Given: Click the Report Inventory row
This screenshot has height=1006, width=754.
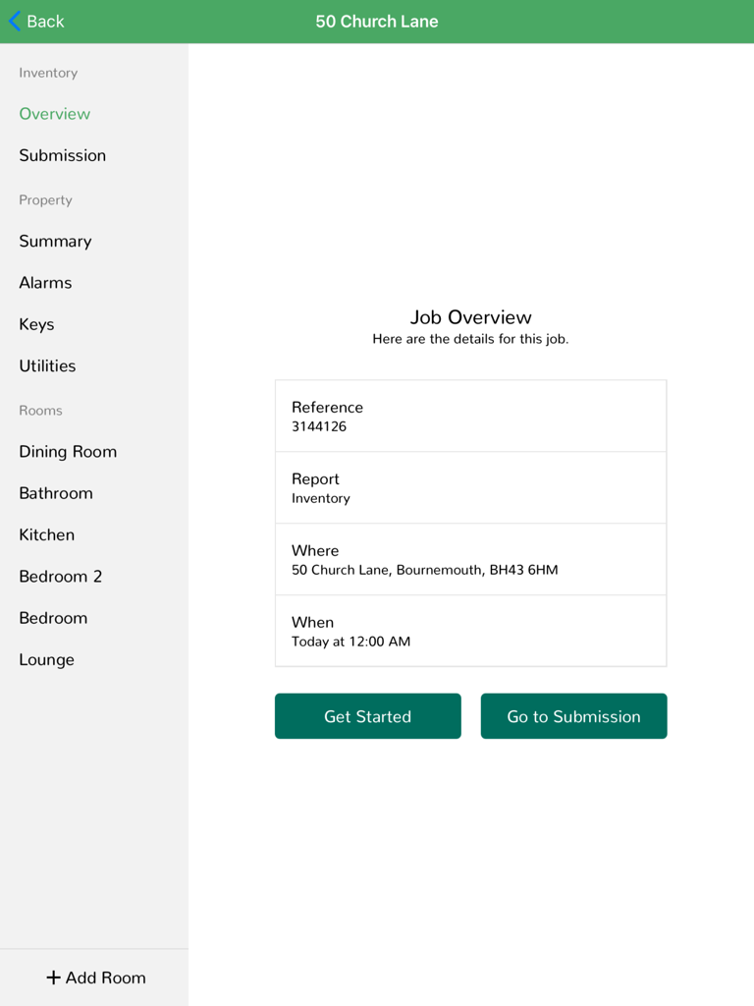Looking at the screenshot, I should click(470, 487).
